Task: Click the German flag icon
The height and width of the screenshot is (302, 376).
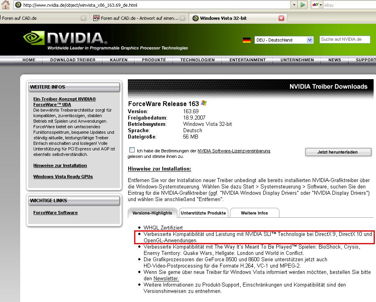Action: [247, 40]
